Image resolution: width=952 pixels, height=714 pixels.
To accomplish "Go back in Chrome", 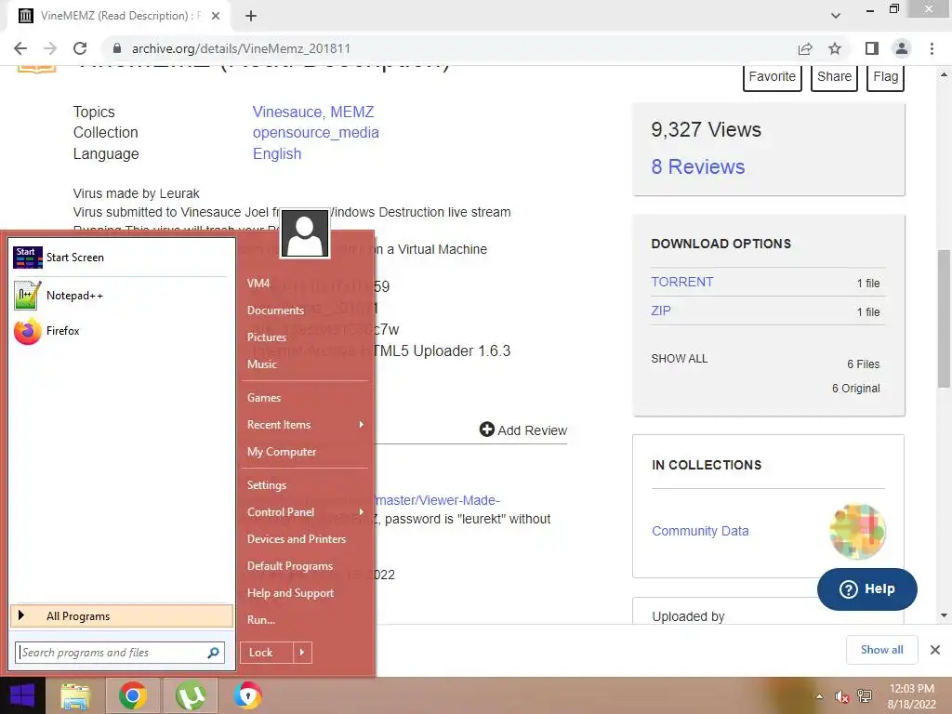I will click(20, 48).
